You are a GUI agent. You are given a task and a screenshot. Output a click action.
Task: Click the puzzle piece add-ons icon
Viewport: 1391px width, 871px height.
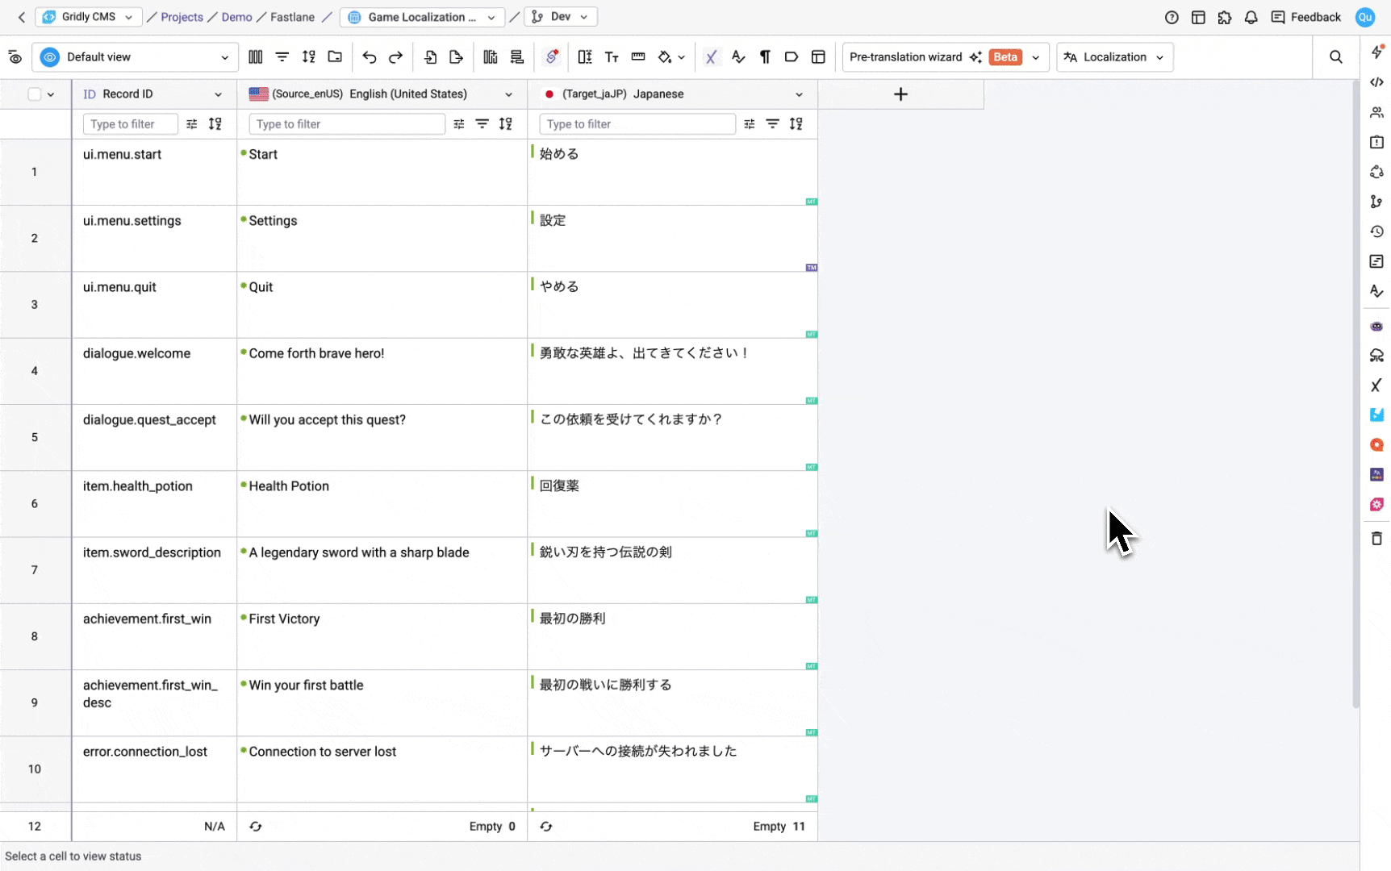point(1225,17)
